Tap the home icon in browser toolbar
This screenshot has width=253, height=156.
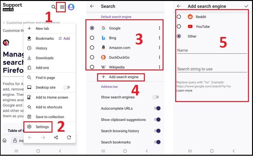tap(4, 140)
